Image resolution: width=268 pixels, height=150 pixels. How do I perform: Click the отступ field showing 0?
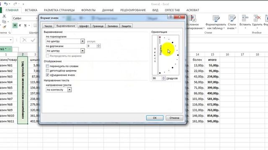click(x=92, y=46)
